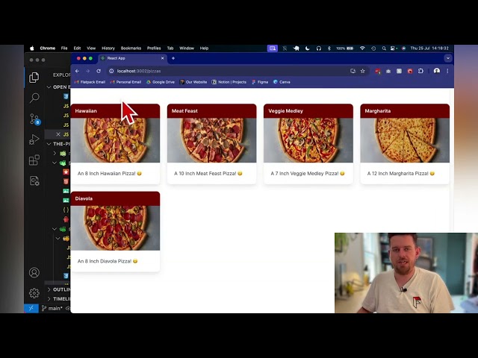Viewport: 478px width, 358px height.
Task: Click the Margharita card title
Action: click(x=377, y=111)
